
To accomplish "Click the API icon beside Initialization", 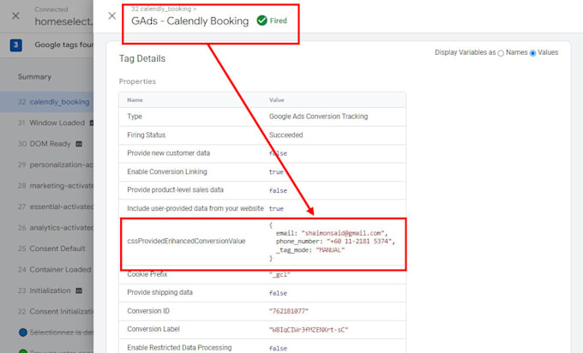I will pos(79,290).
